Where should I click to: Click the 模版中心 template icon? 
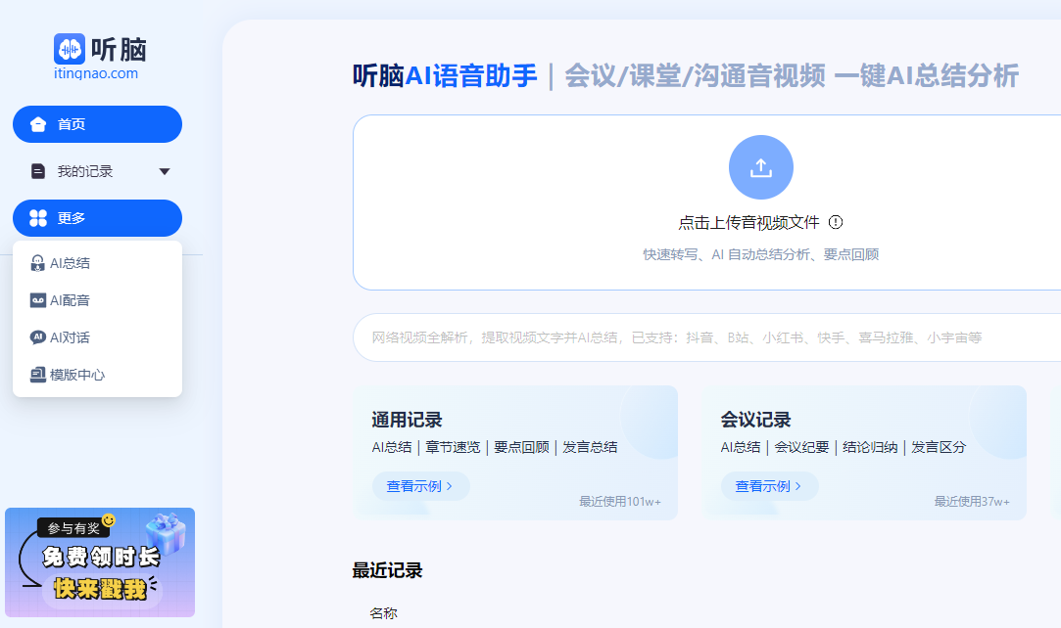coord(38,375)
